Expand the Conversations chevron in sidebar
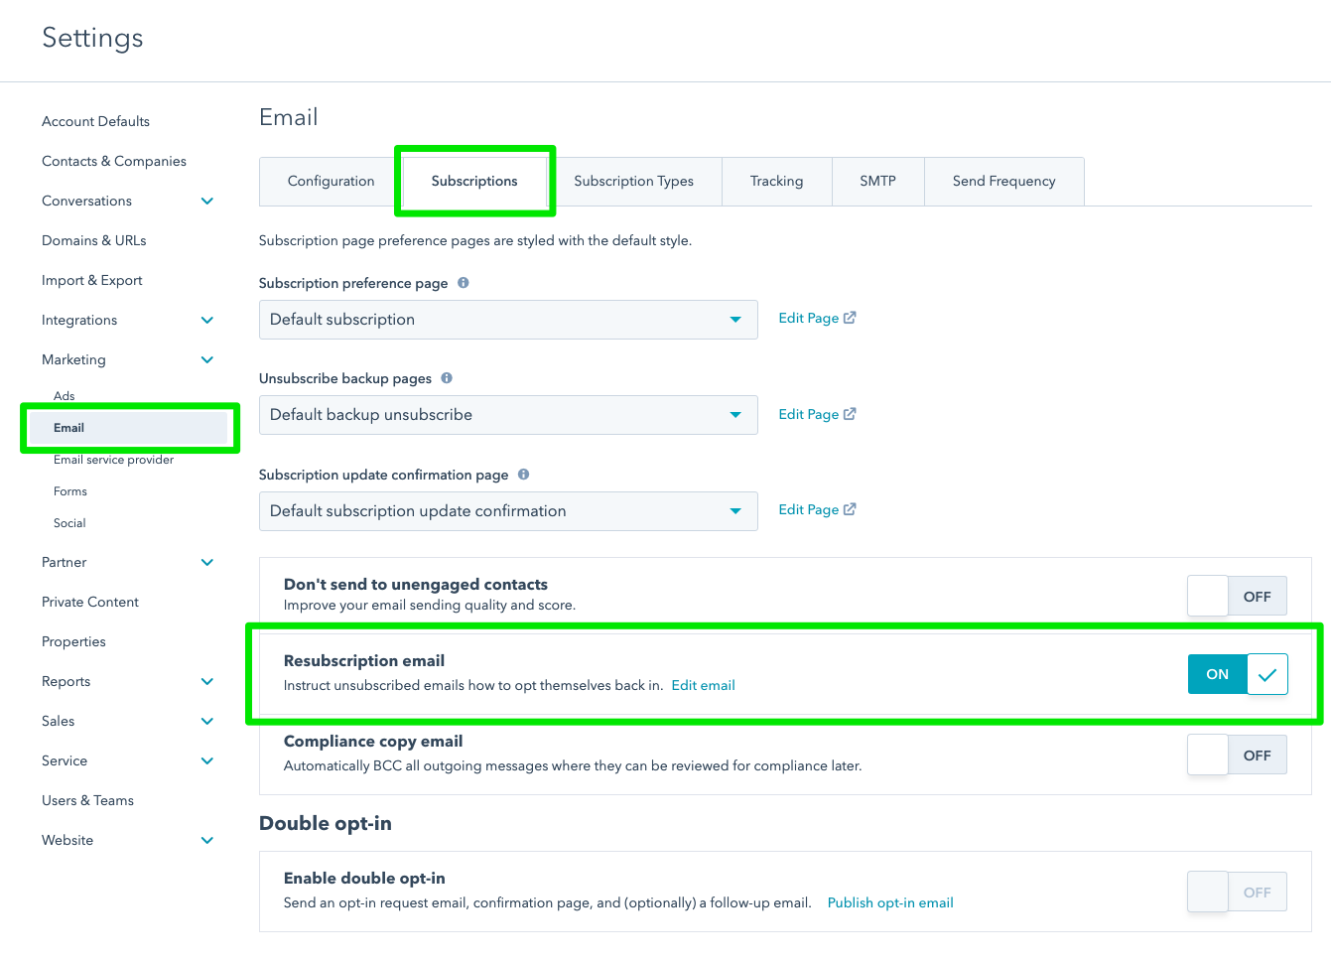 (x=207, y=201)
